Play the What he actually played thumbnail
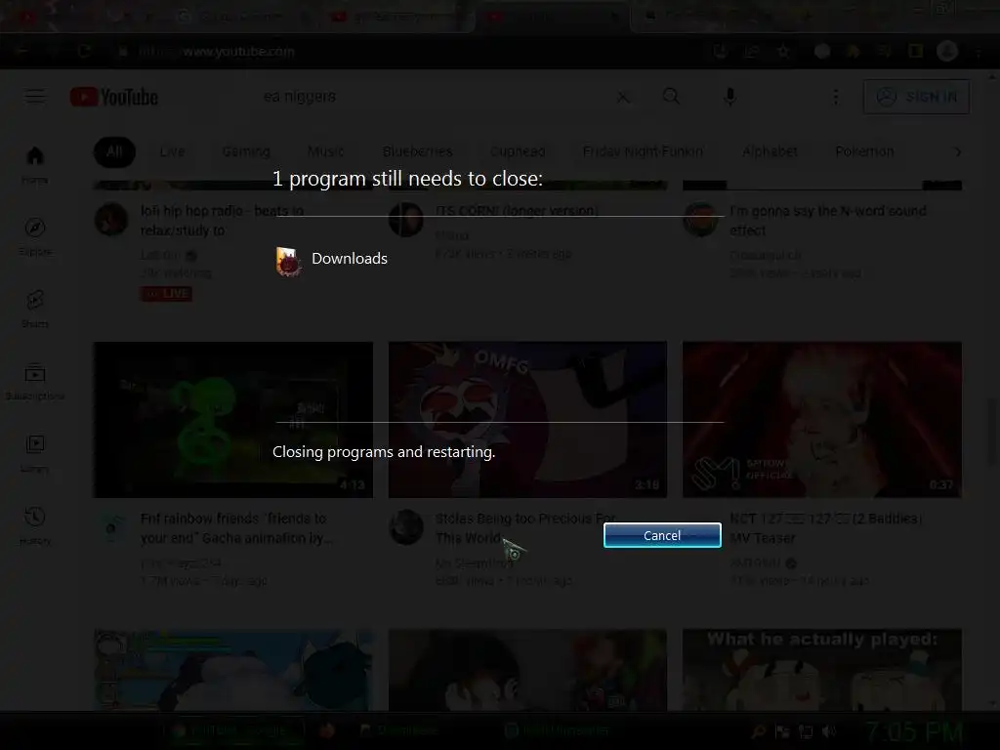Screen dimensions: 1000x750 [822, 670]
